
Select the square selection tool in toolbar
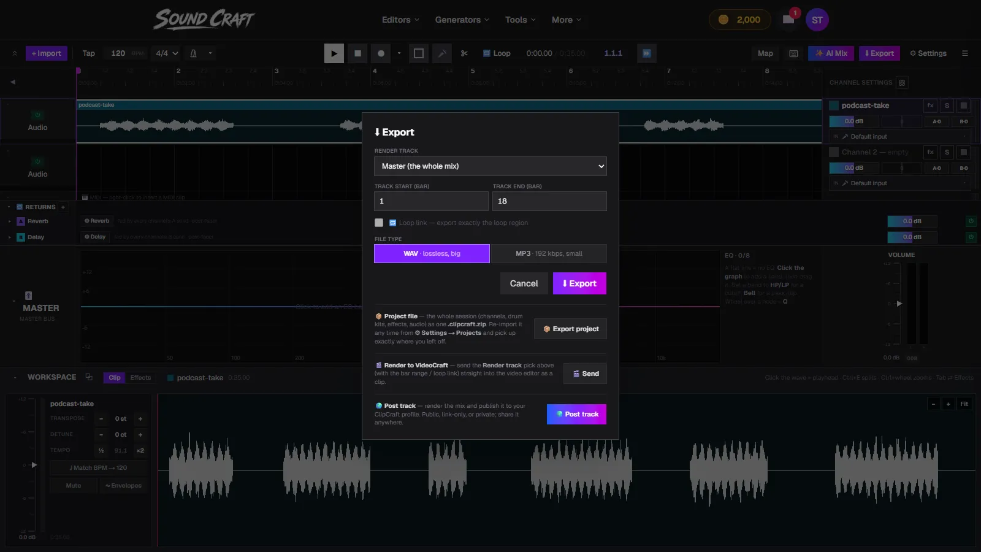pos(419,53)
